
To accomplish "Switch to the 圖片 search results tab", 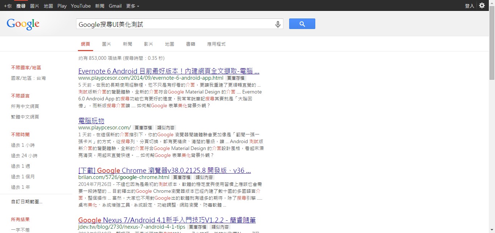I will (x=106, y=44).
